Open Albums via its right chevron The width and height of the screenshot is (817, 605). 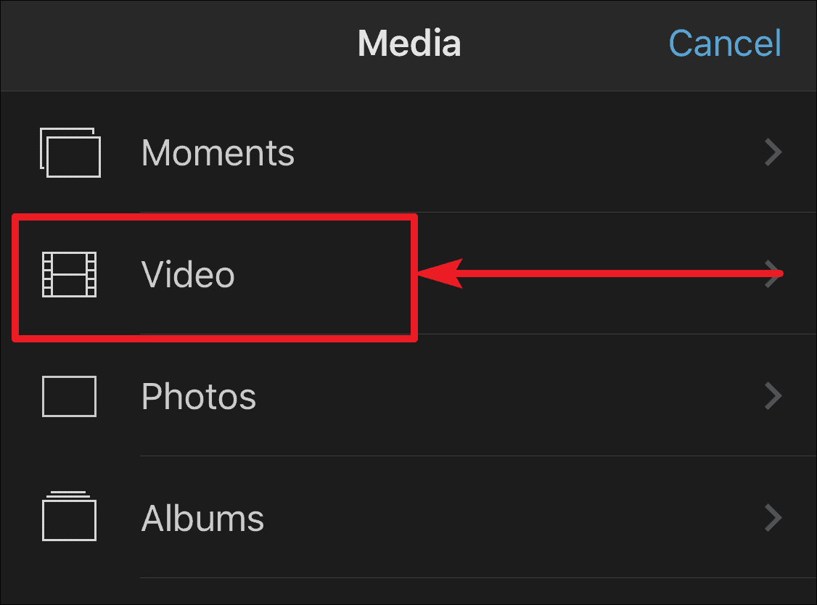(x=773, y=518)
